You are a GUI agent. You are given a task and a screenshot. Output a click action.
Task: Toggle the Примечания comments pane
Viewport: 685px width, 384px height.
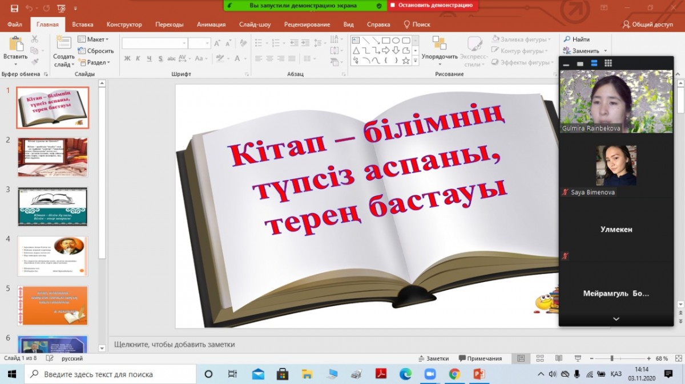click(480, 358)
